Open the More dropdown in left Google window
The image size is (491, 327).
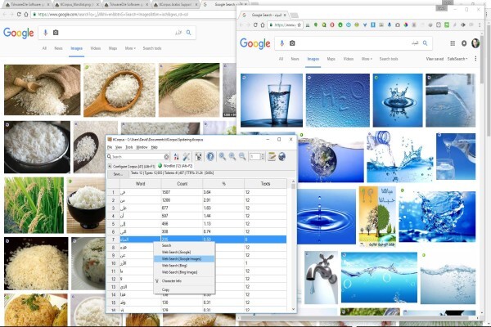130,48
